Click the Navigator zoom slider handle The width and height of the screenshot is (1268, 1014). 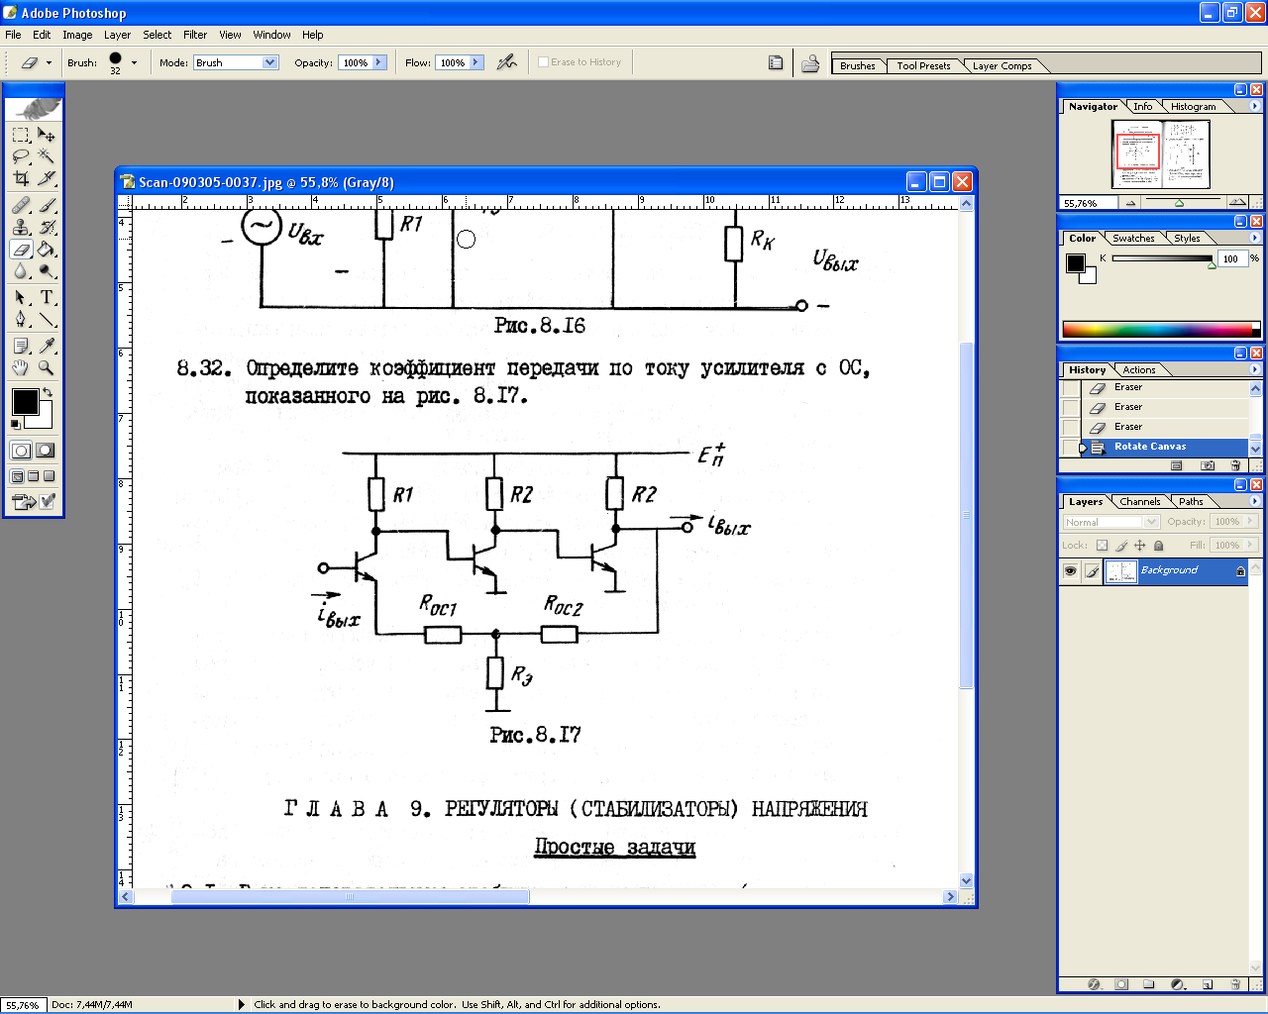(1179, 203)
